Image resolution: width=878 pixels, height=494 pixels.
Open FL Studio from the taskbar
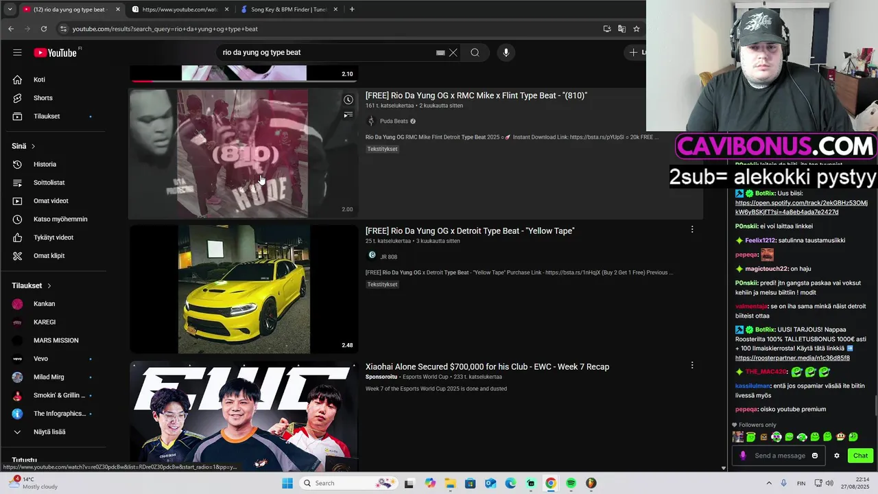coord(591,483)
